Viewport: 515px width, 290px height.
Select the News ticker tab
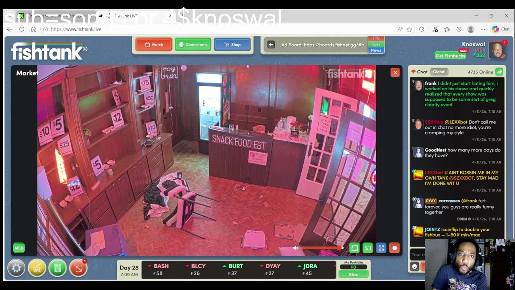376,50
